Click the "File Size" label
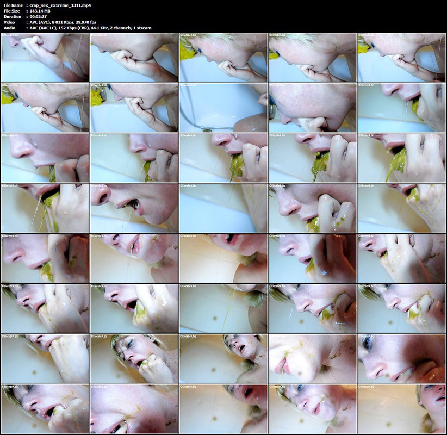447x435 pixels. coord(11,11)
